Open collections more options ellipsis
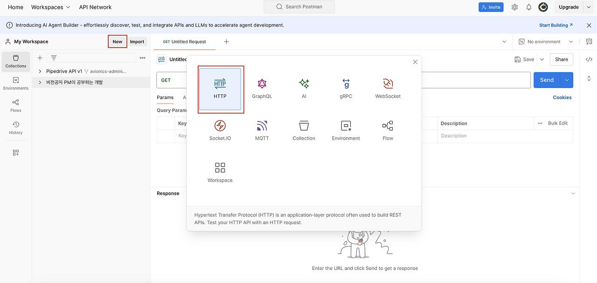The image size is (597, 283). (143, 58)
